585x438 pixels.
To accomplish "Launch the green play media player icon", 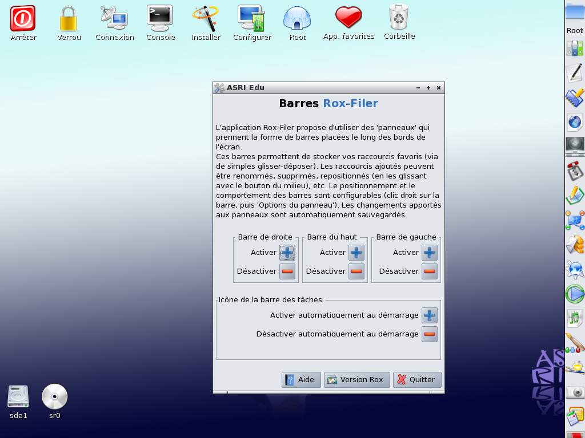I will coord(575,294).
